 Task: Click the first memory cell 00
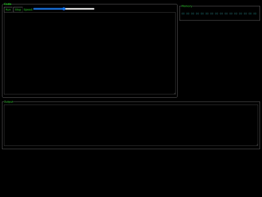point(183,14)
